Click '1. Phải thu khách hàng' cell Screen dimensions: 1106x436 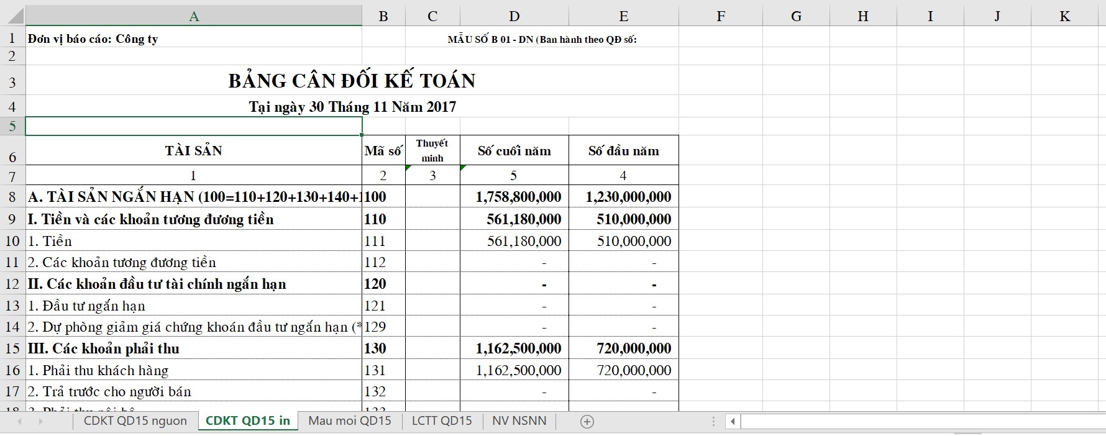(x=194, y=370)
